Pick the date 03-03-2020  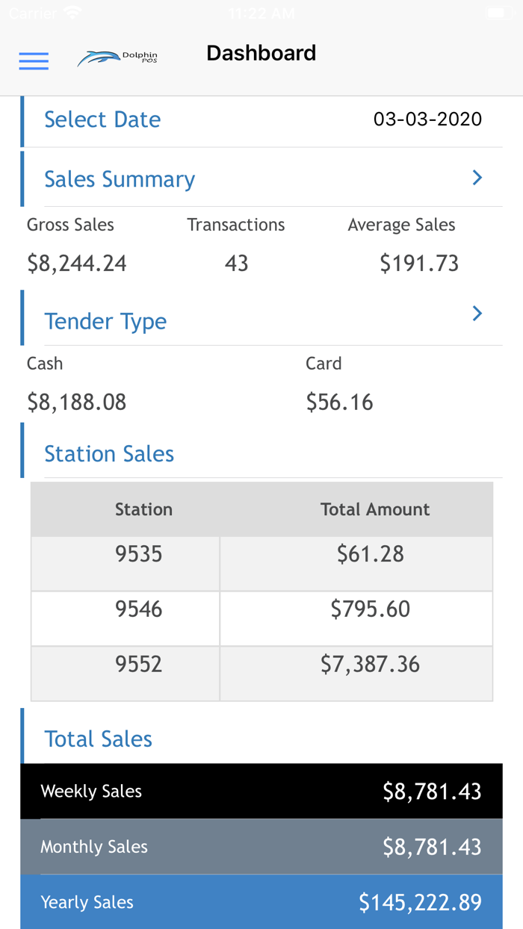427,119
